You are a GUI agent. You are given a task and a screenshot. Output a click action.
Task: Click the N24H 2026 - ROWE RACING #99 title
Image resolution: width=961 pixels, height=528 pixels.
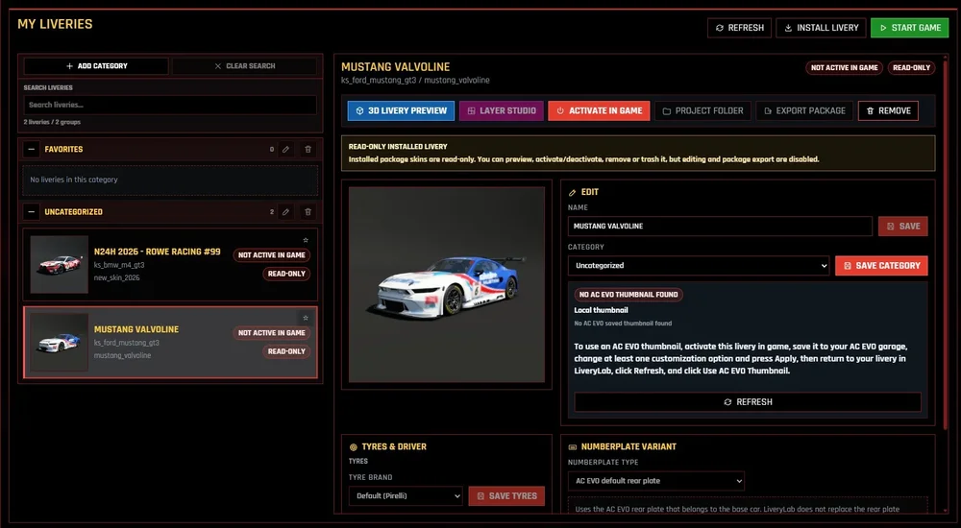[157, 252]
